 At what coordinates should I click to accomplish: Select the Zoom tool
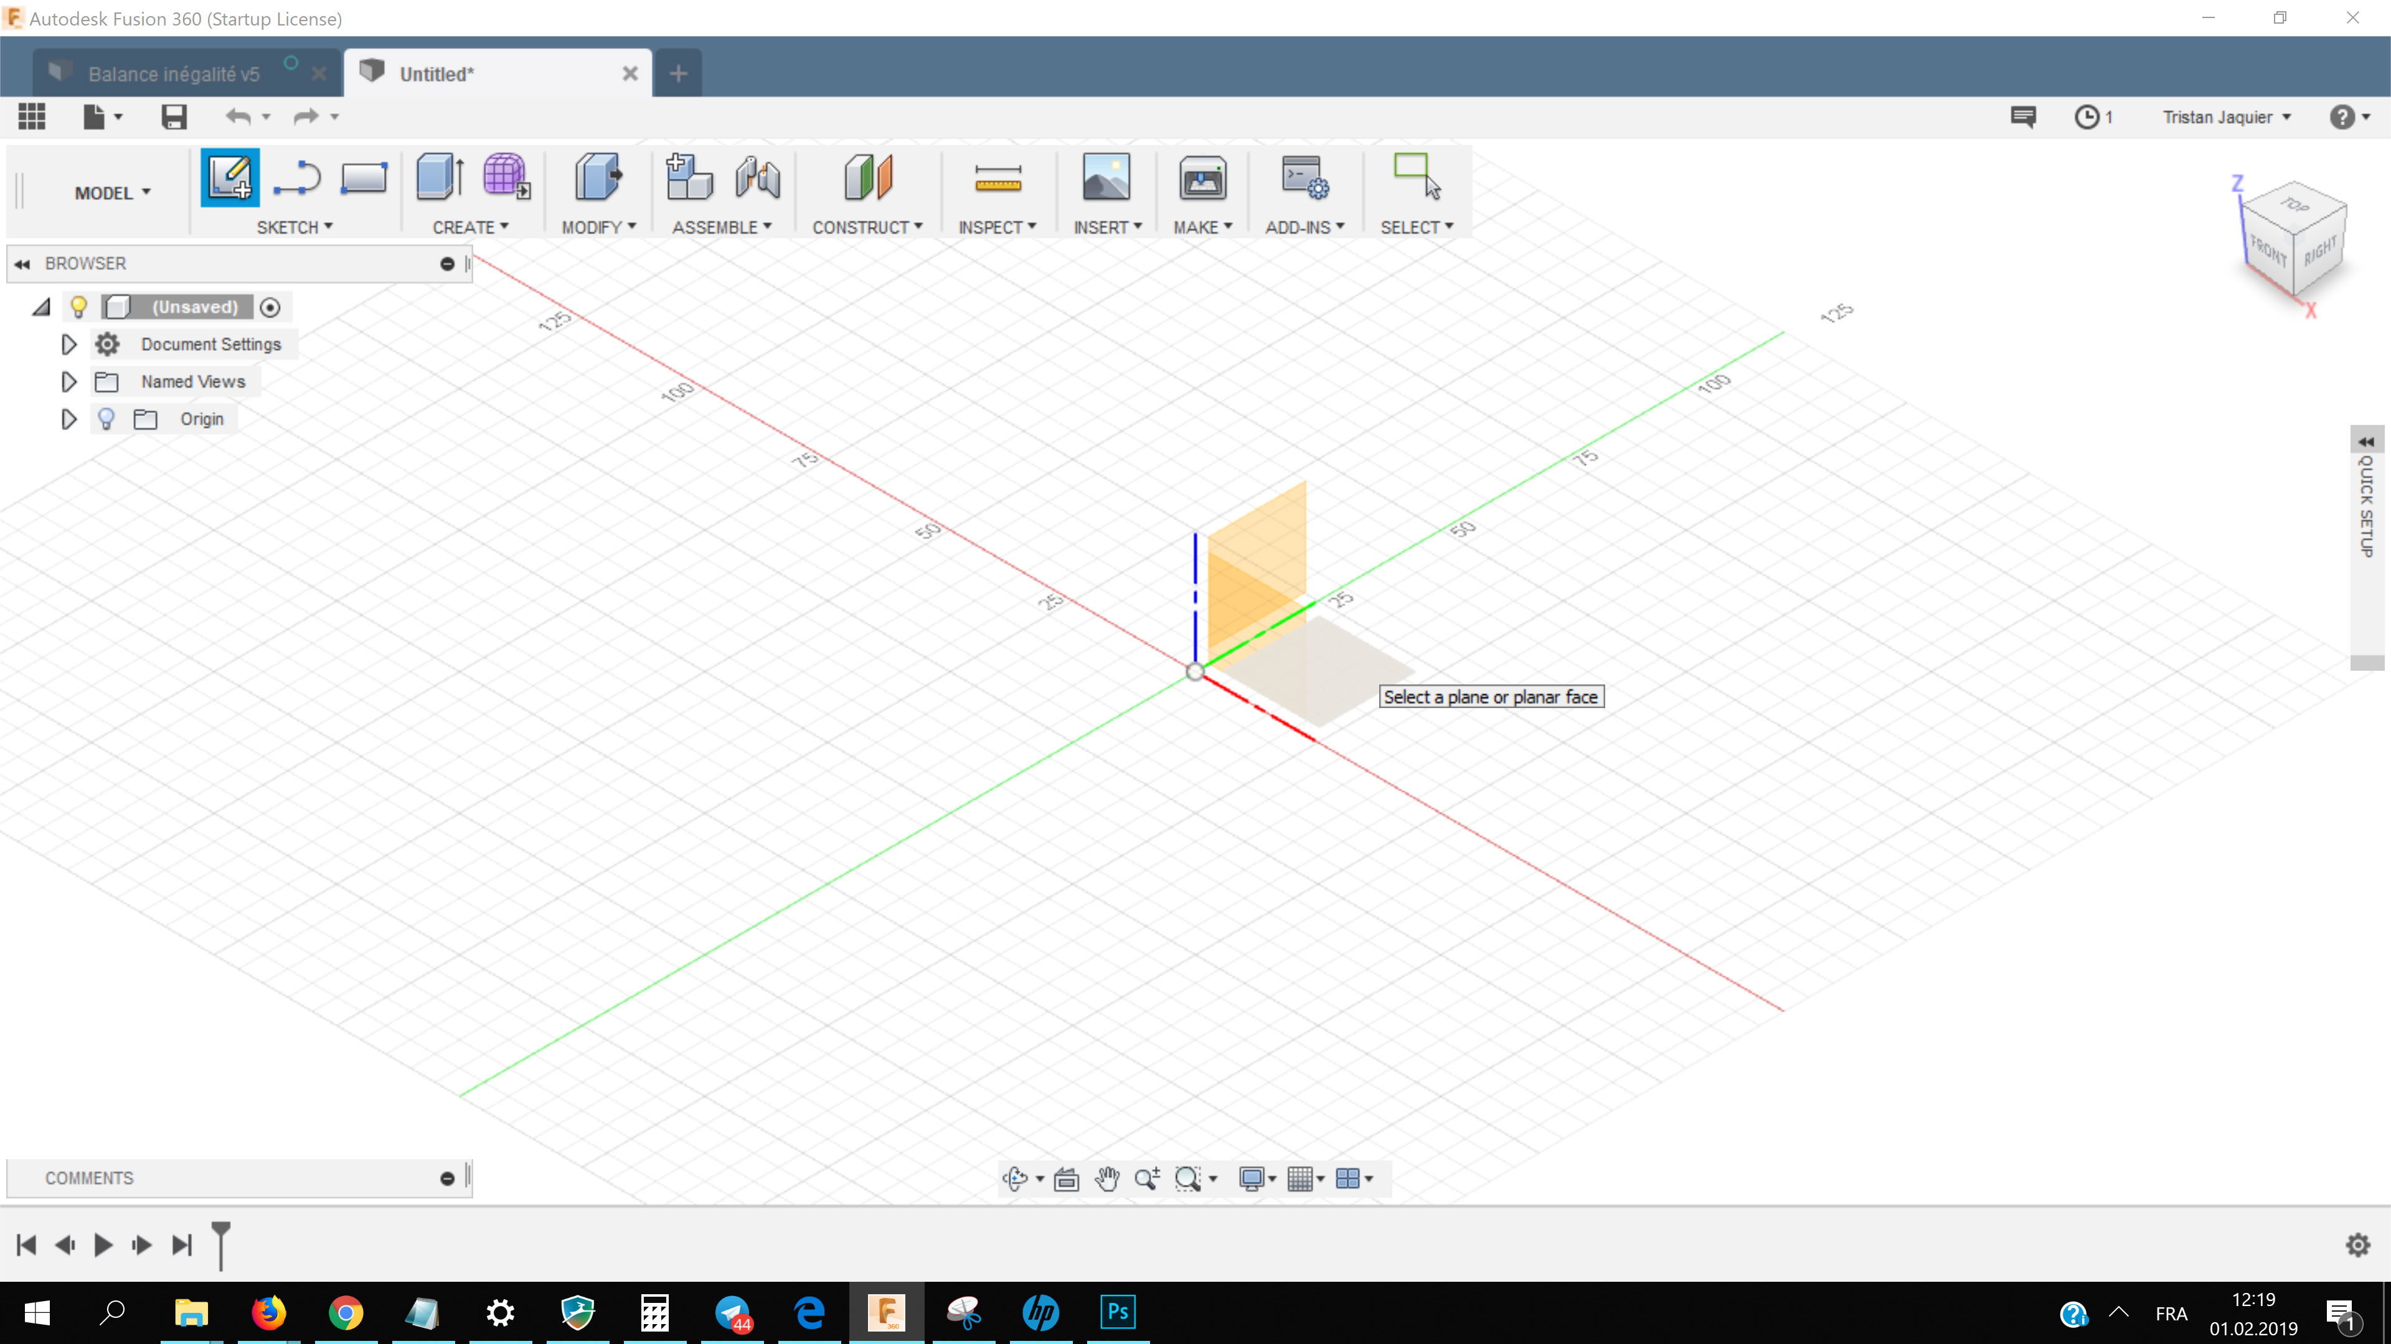point(1147,1178)
